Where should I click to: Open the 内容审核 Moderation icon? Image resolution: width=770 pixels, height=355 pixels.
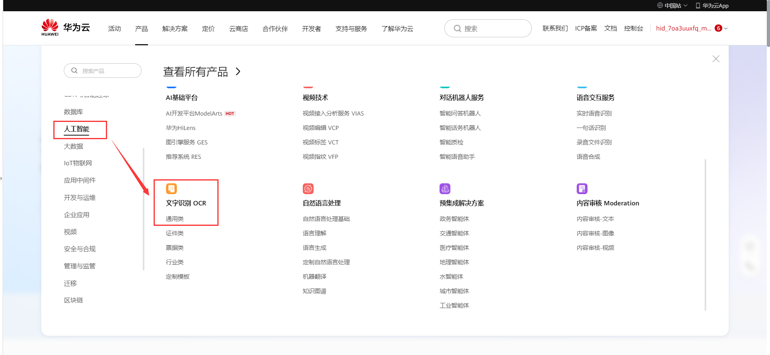click(x=582, y=189)
